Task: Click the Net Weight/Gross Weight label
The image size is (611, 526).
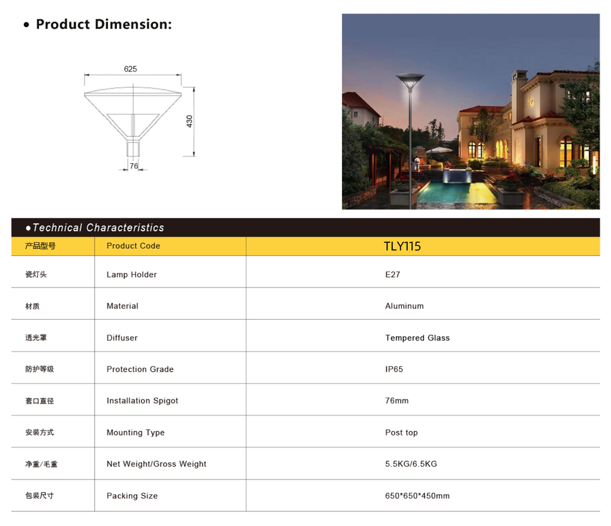Action: point(156,464)
